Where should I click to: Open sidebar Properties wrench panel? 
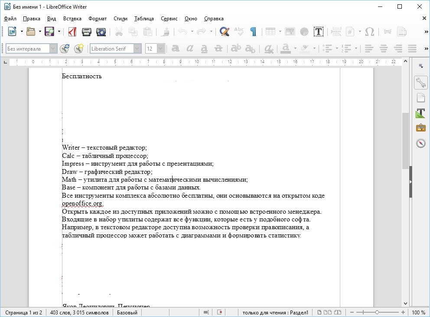point(420,82)
